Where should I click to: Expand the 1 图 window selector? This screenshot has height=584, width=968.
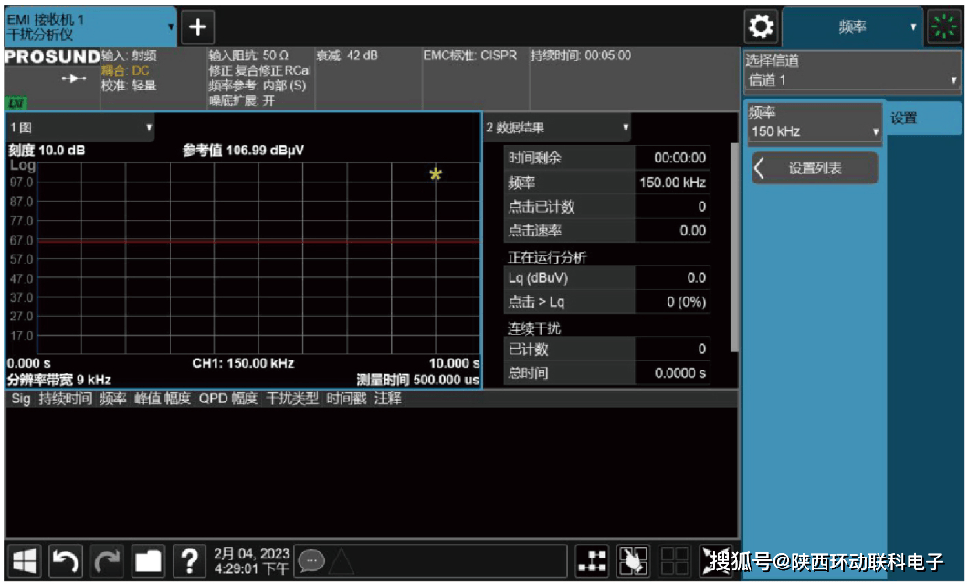[x=80, y=128]
